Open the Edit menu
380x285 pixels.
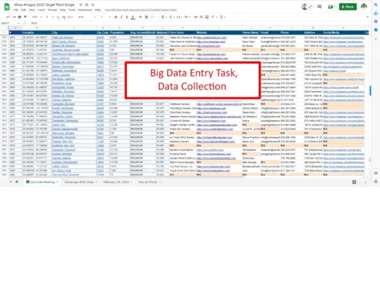(x=24, y=10)
